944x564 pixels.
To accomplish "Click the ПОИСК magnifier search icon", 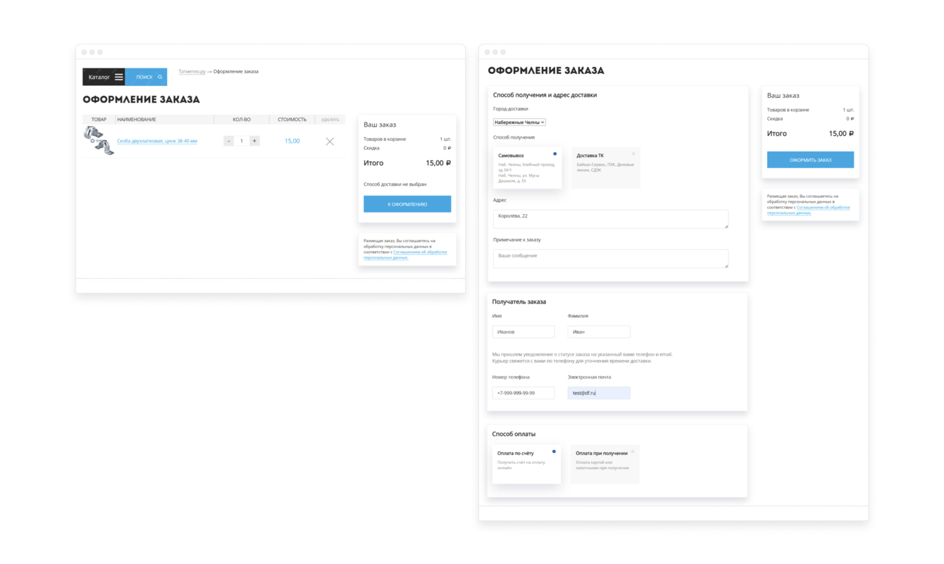I will tap(160, 77).
